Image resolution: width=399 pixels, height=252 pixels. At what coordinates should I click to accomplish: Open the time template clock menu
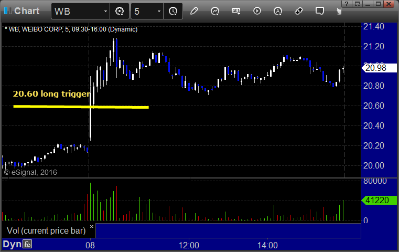(173, 11)
